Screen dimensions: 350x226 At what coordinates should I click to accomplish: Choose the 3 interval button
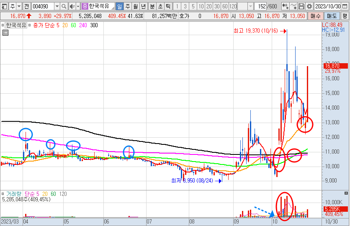[185, 6]
